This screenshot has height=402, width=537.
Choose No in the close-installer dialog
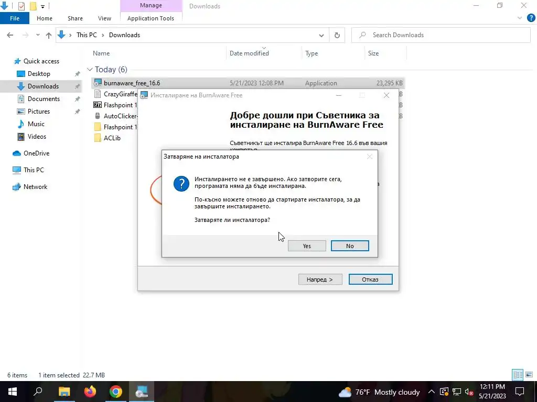(x=350, y=246)
